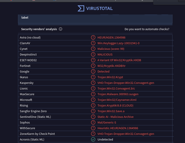The image size is (185, 143).
Task: Select vendor name 'Rising'
Action: tap(24, 106)
